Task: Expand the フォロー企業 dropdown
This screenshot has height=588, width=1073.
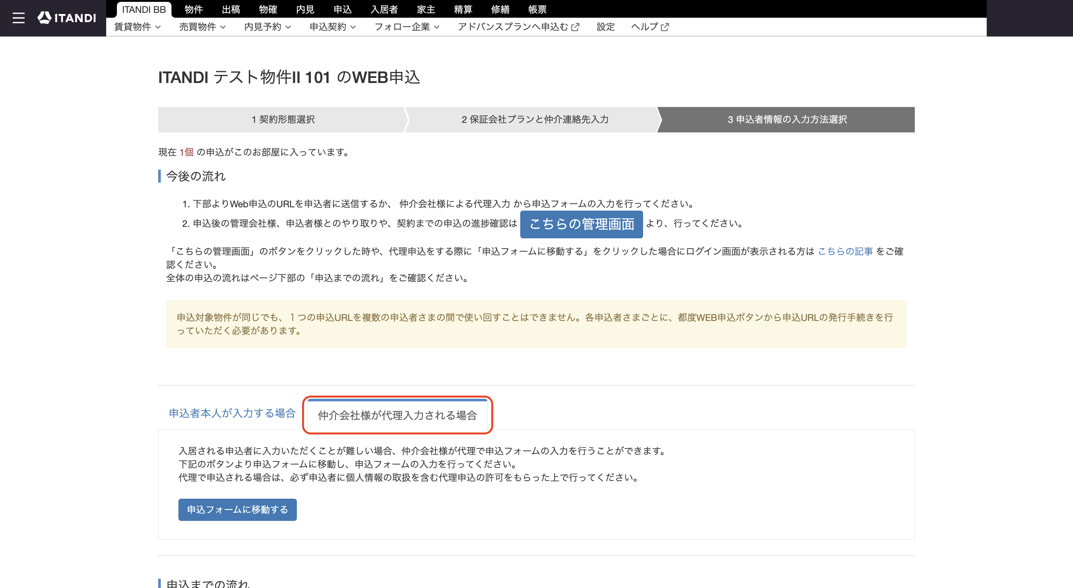Action: [x=407, y=27]
